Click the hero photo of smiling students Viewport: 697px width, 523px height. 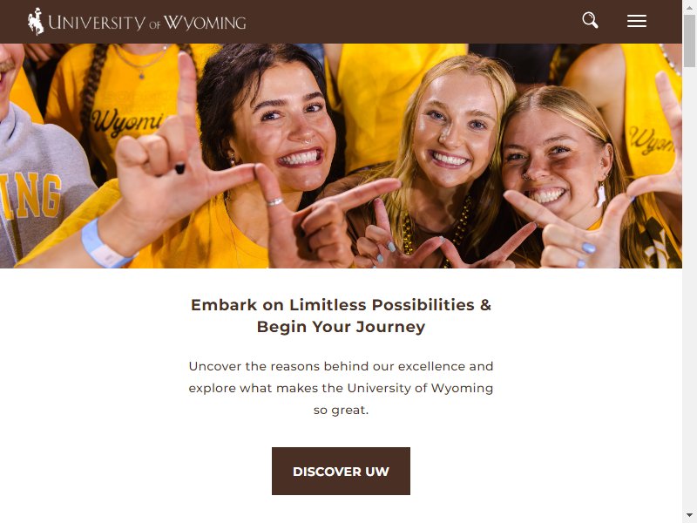pos(341,156)
